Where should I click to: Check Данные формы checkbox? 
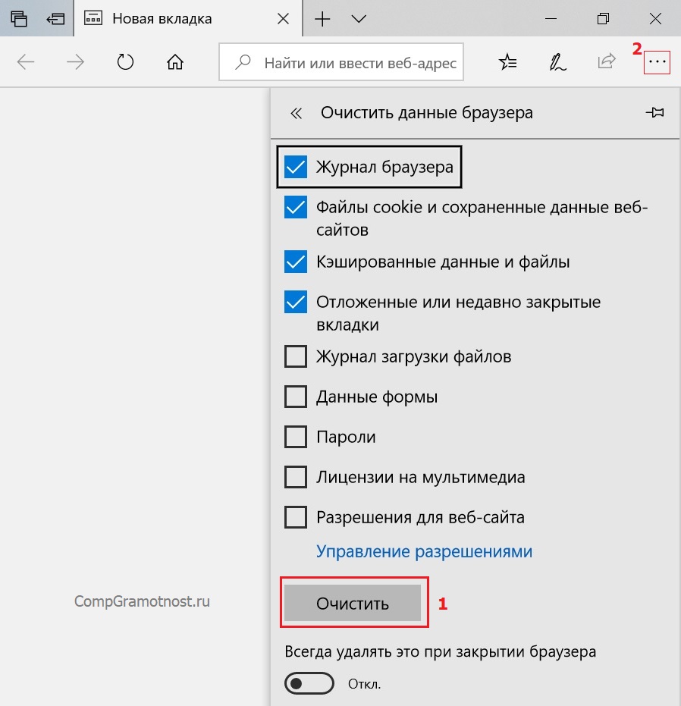pyautogui.click(x=296, y=397)
